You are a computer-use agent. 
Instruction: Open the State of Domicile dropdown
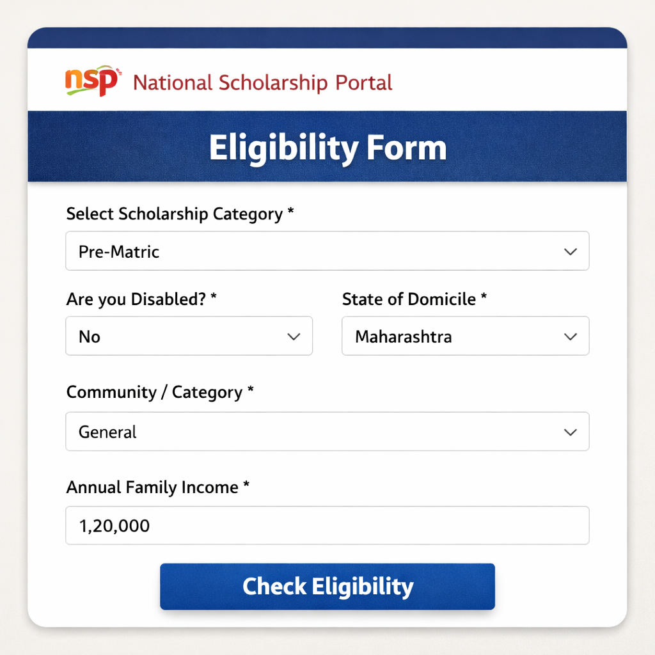click(x=465, y=336)
